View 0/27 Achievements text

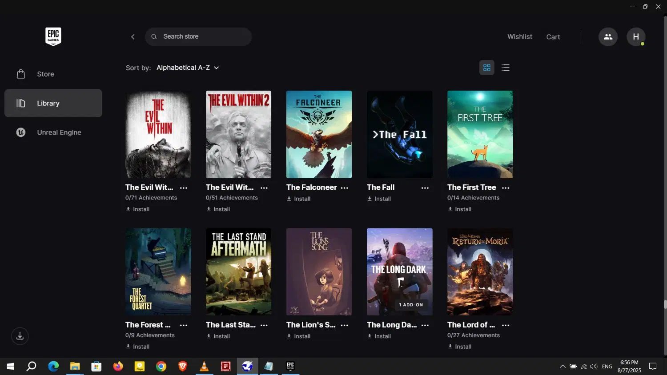(474, 335)
